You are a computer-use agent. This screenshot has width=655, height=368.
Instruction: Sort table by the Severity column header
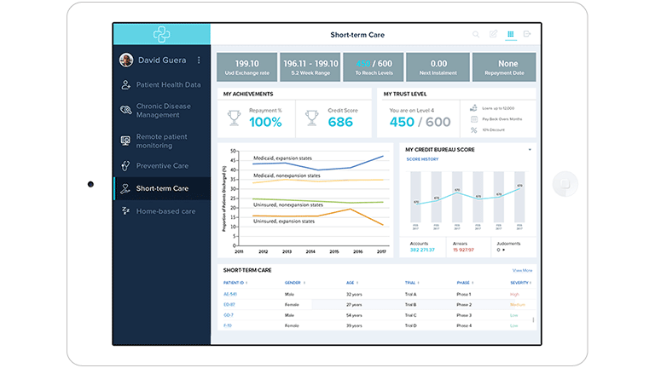519,282
